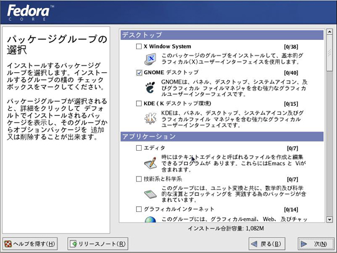This screenshot has width=337, height=253.
Task: Click the lifebuoy icon on help button
Action: (x=8, y=244)
